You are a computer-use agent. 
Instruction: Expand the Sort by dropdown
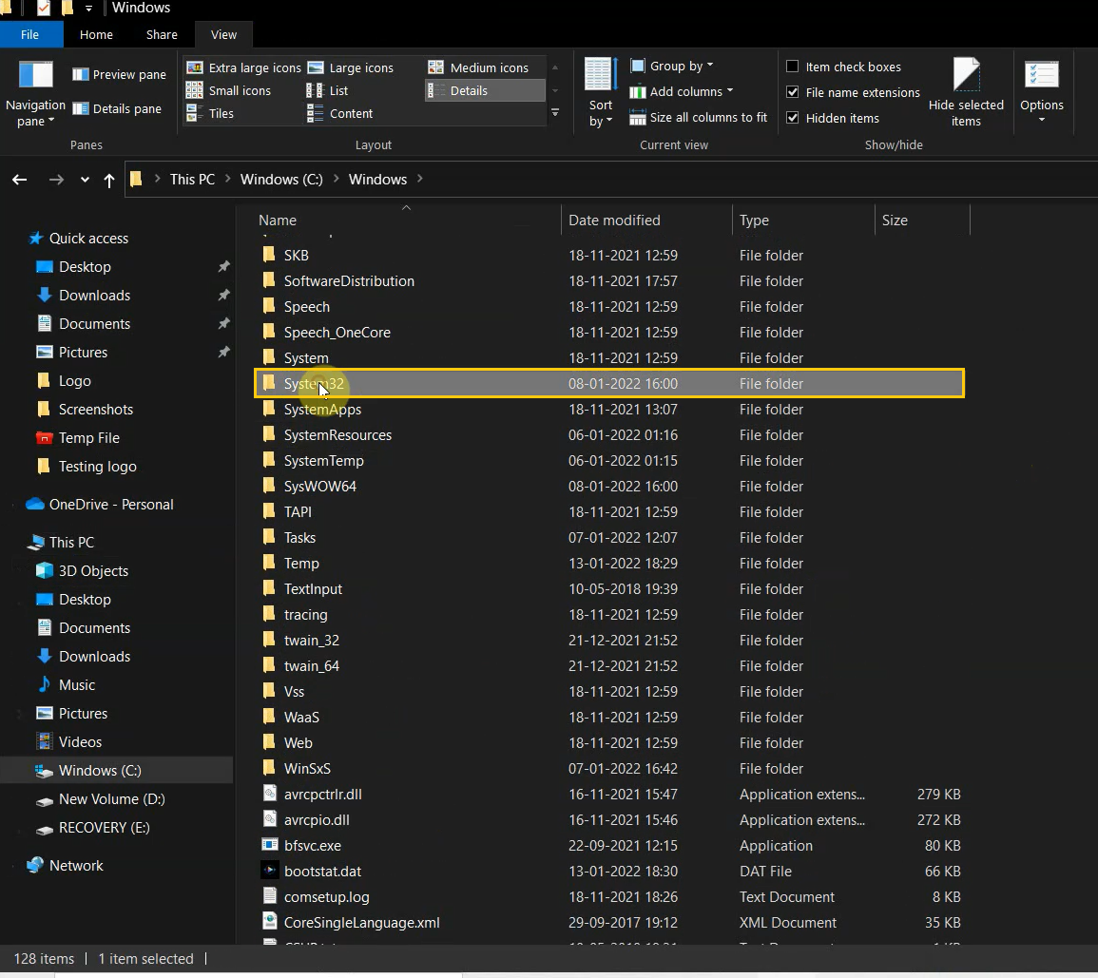point(600,90)
